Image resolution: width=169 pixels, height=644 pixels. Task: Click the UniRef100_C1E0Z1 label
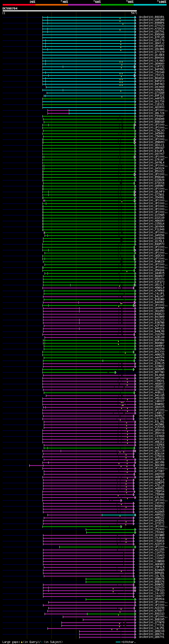click(x=152, y=105)
